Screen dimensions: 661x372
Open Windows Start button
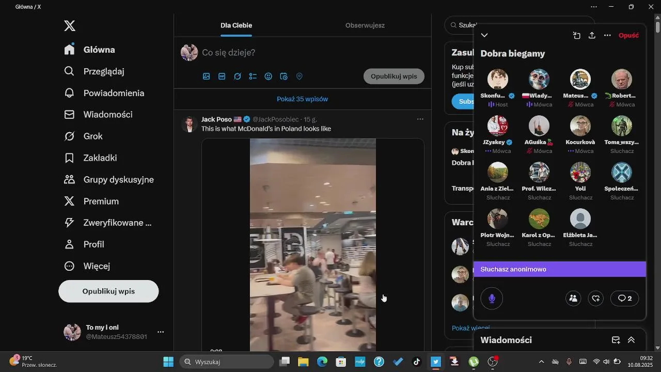pos(168,362)
